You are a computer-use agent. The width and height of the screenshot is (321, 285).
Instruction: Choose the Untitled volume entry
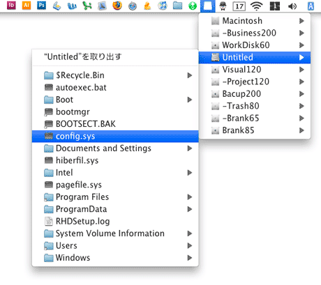pyautogui.click(x=255, y=57)
